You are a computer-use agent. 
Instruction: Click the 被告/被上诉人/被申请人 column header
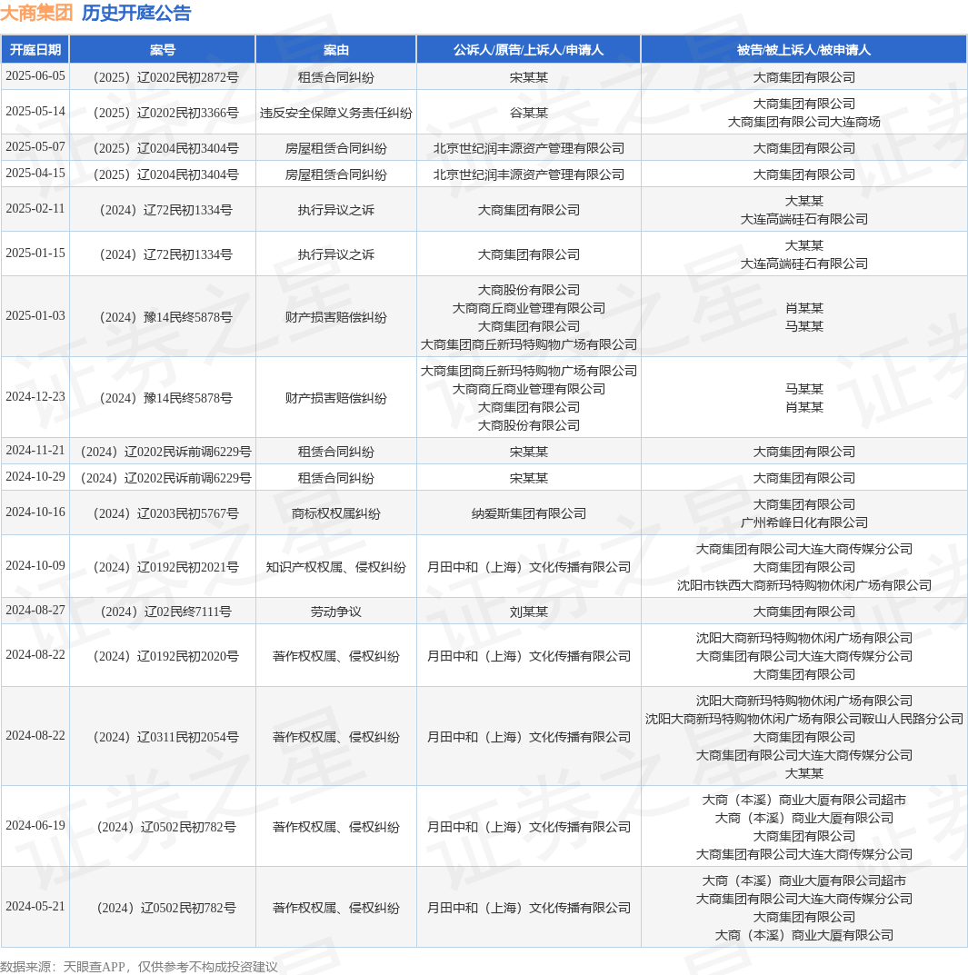803,50
